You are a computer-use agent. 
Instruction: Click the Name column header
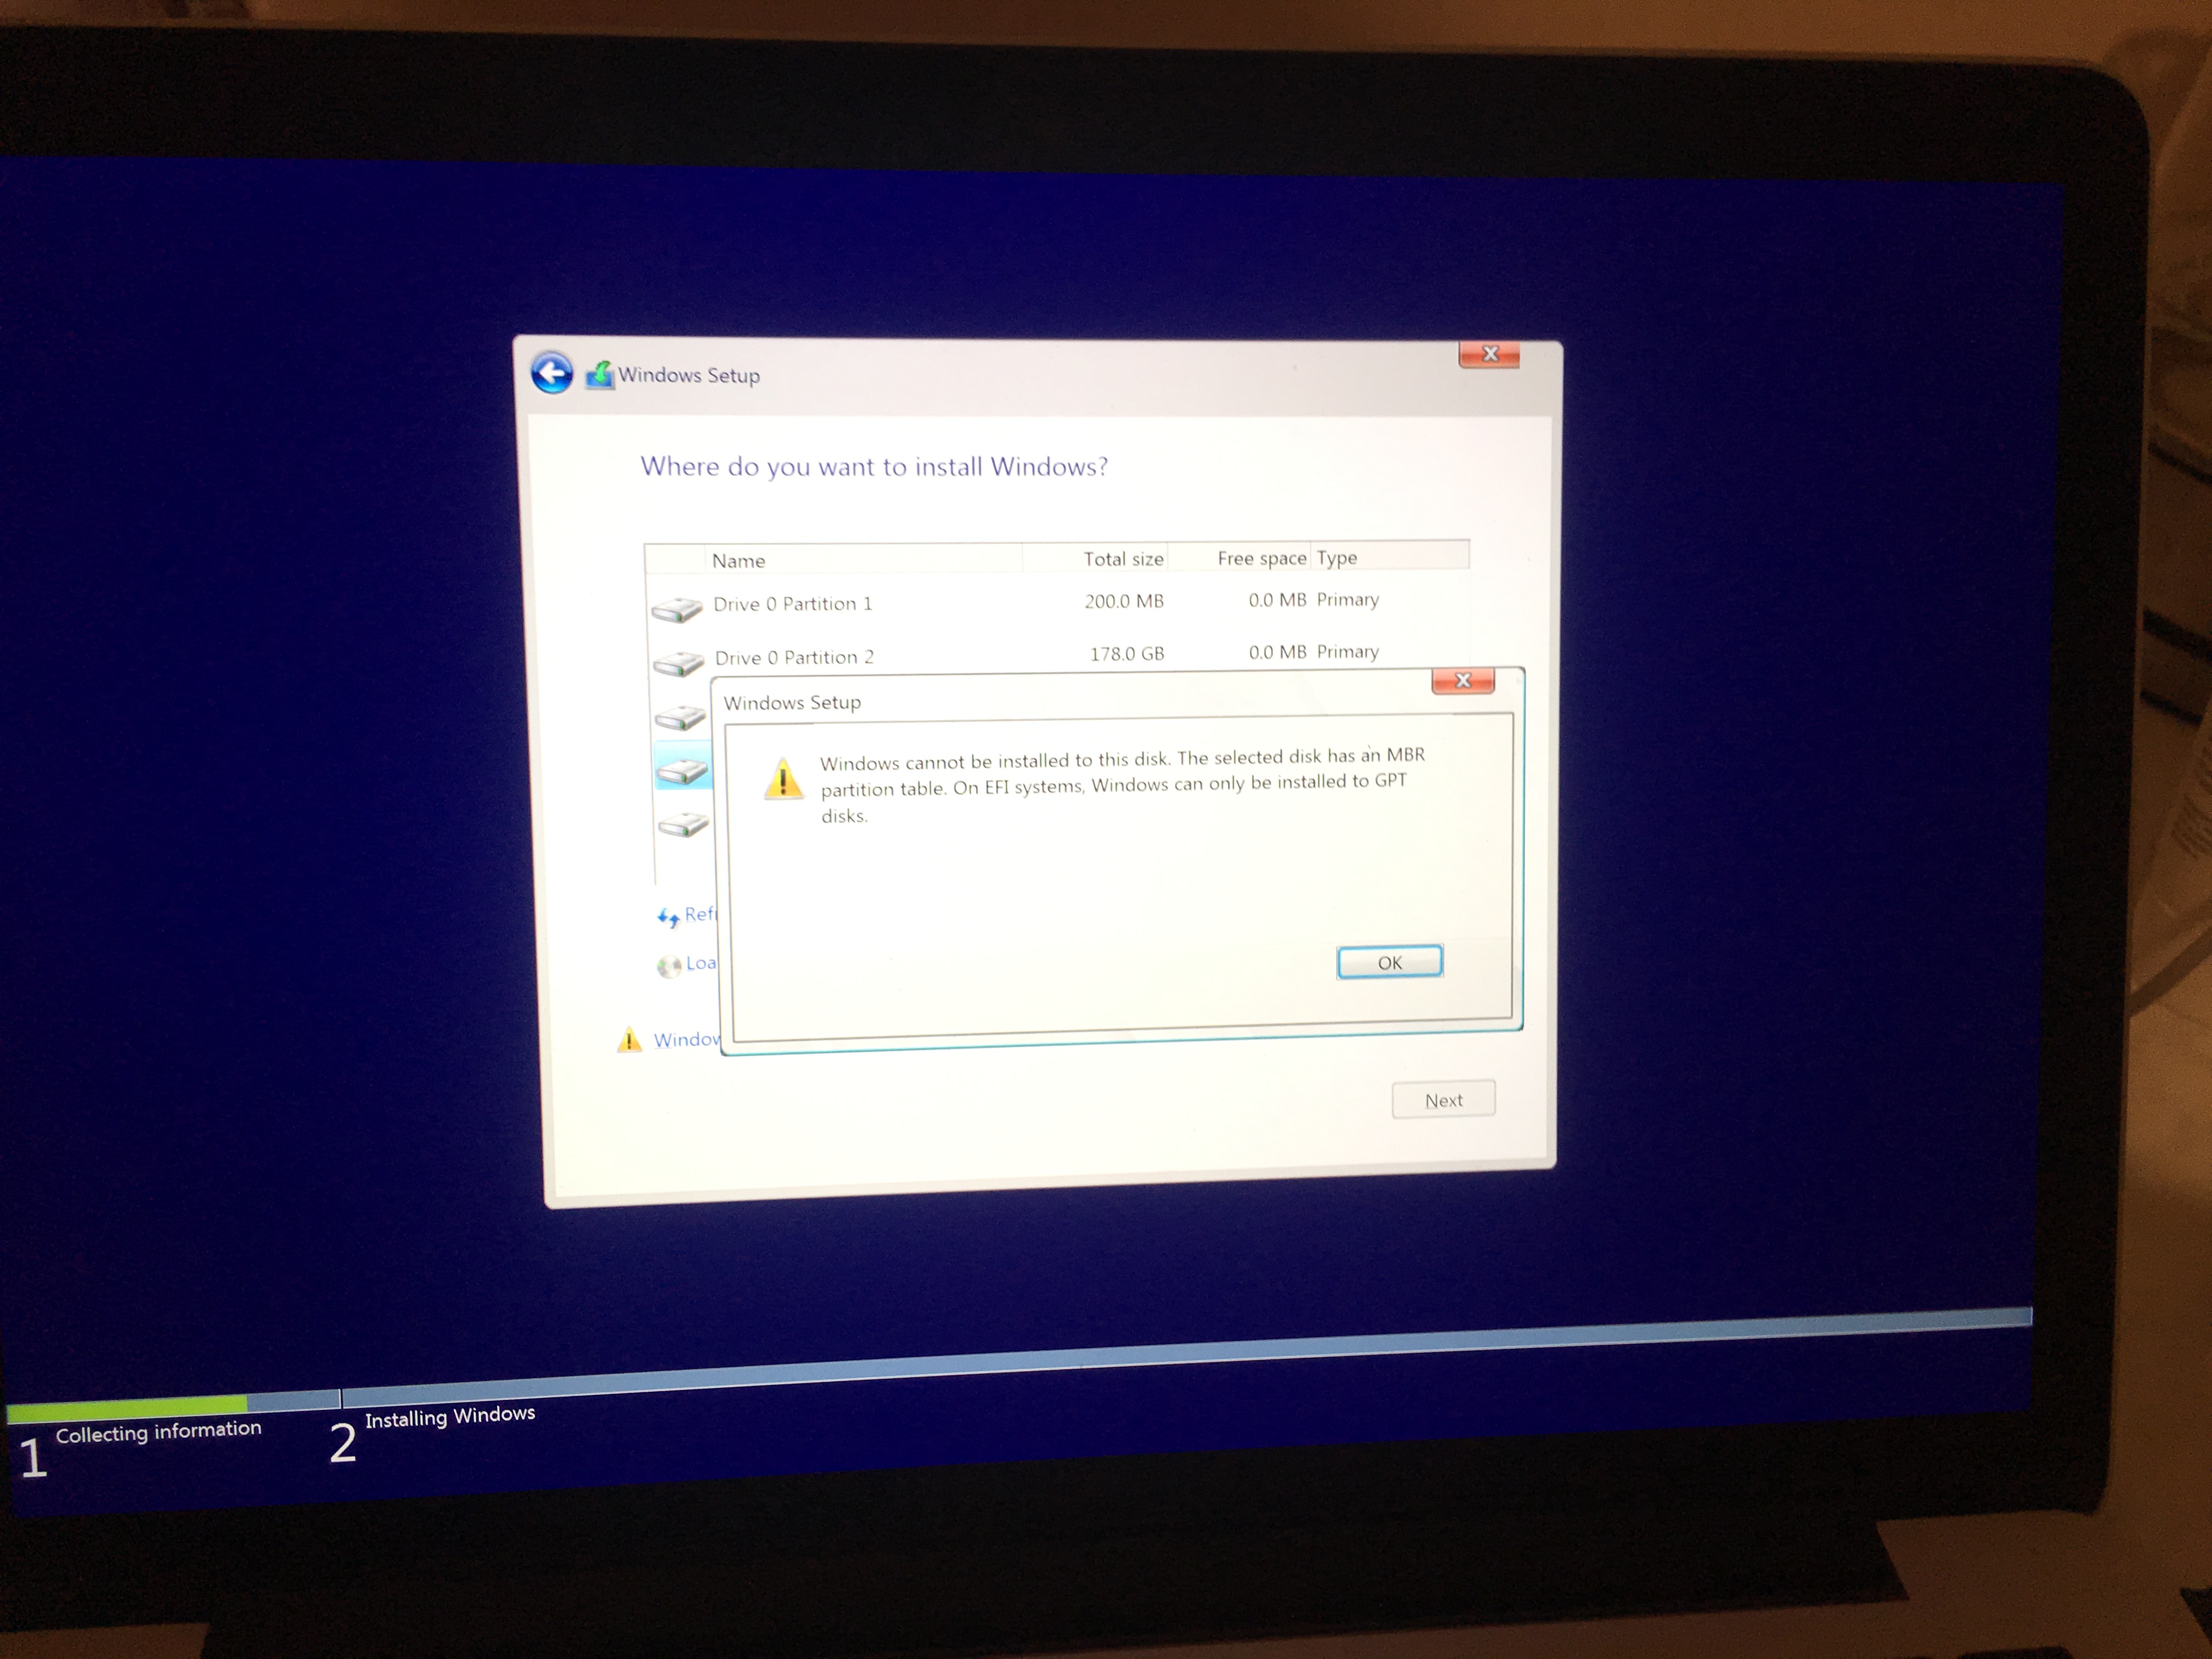(x=738, y=561)
